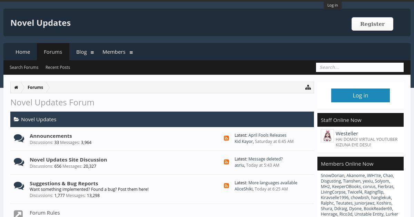Open the Blog tab
The width and height of the screenshot is (414, 217).
point(81,52)
